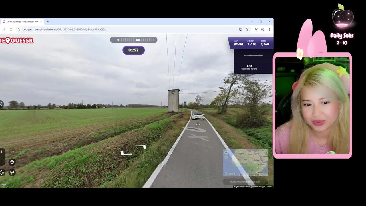This screenshot has width=366, height=206.
Task: Undo last move with return arrow
Action: 12,152
